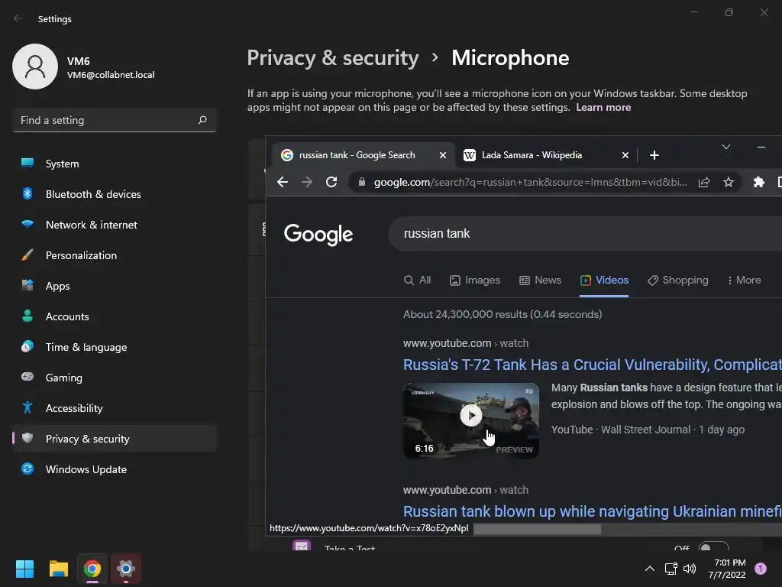The height and width of the screenshot is (587, 782).
Task: Reload the Google search page
Action: [x=331, y=182]
